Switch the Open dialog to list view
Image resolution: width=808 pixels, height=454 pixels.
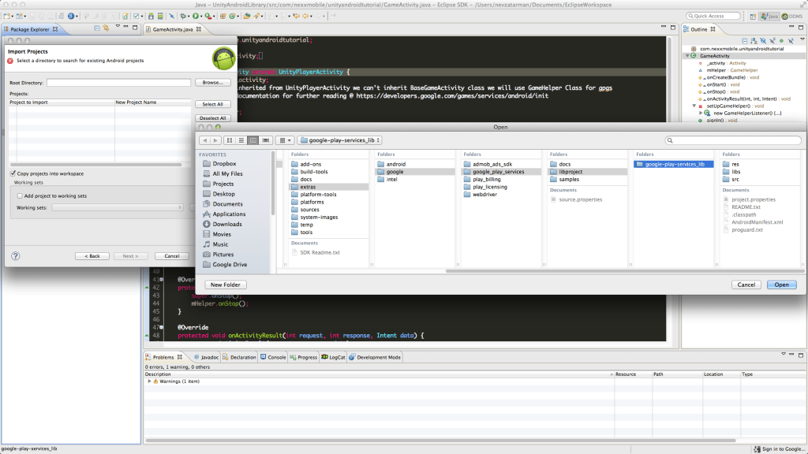click(x=240, y=140)
